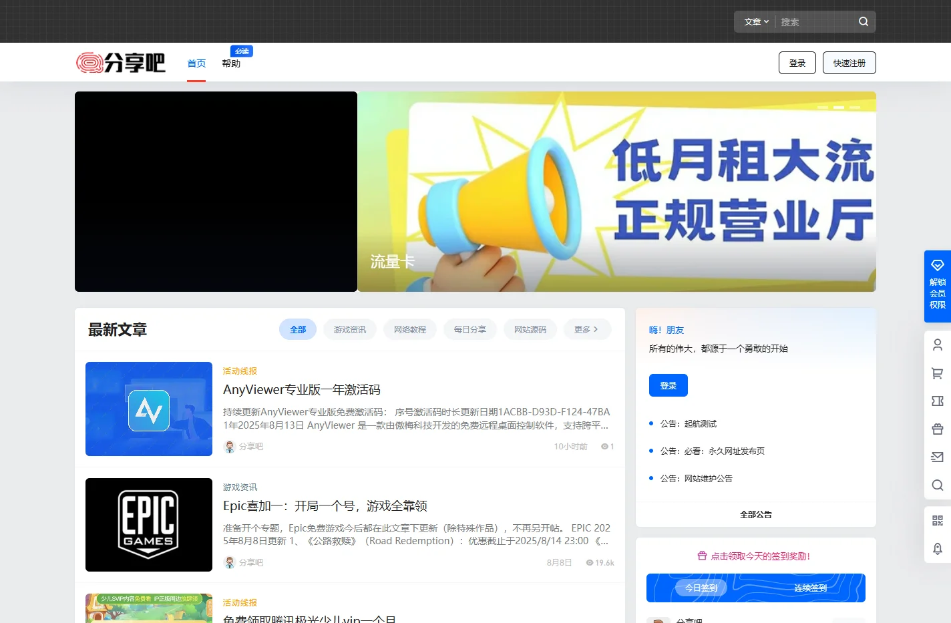951x623 pixels.
Task: Click the 登录 button in header
Action: coord(797,63)
